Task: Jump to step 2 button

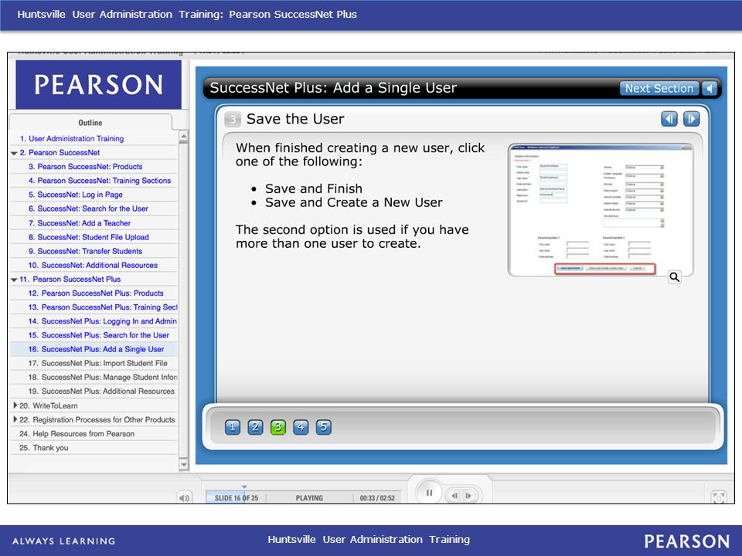Action: tap(255, 427)
